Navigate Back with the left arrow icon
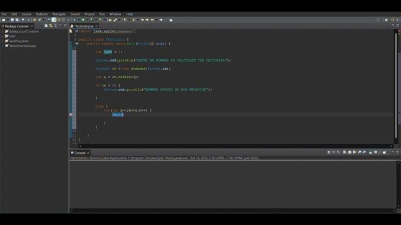Viewport: 401px width, 225px height. (x=153, y=20)
